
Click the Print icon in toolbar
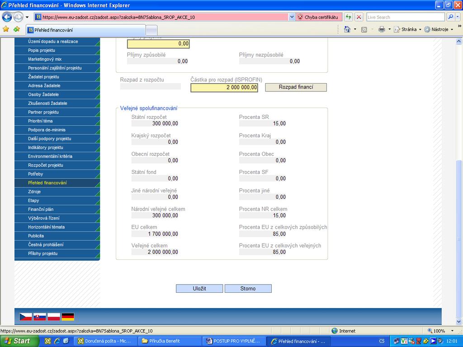(382, 29)
